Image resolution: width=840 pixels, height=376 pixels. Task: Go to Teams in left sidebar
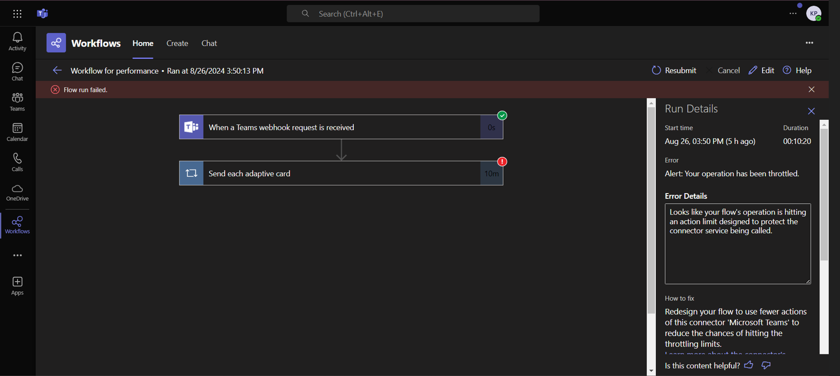(17, 102)
